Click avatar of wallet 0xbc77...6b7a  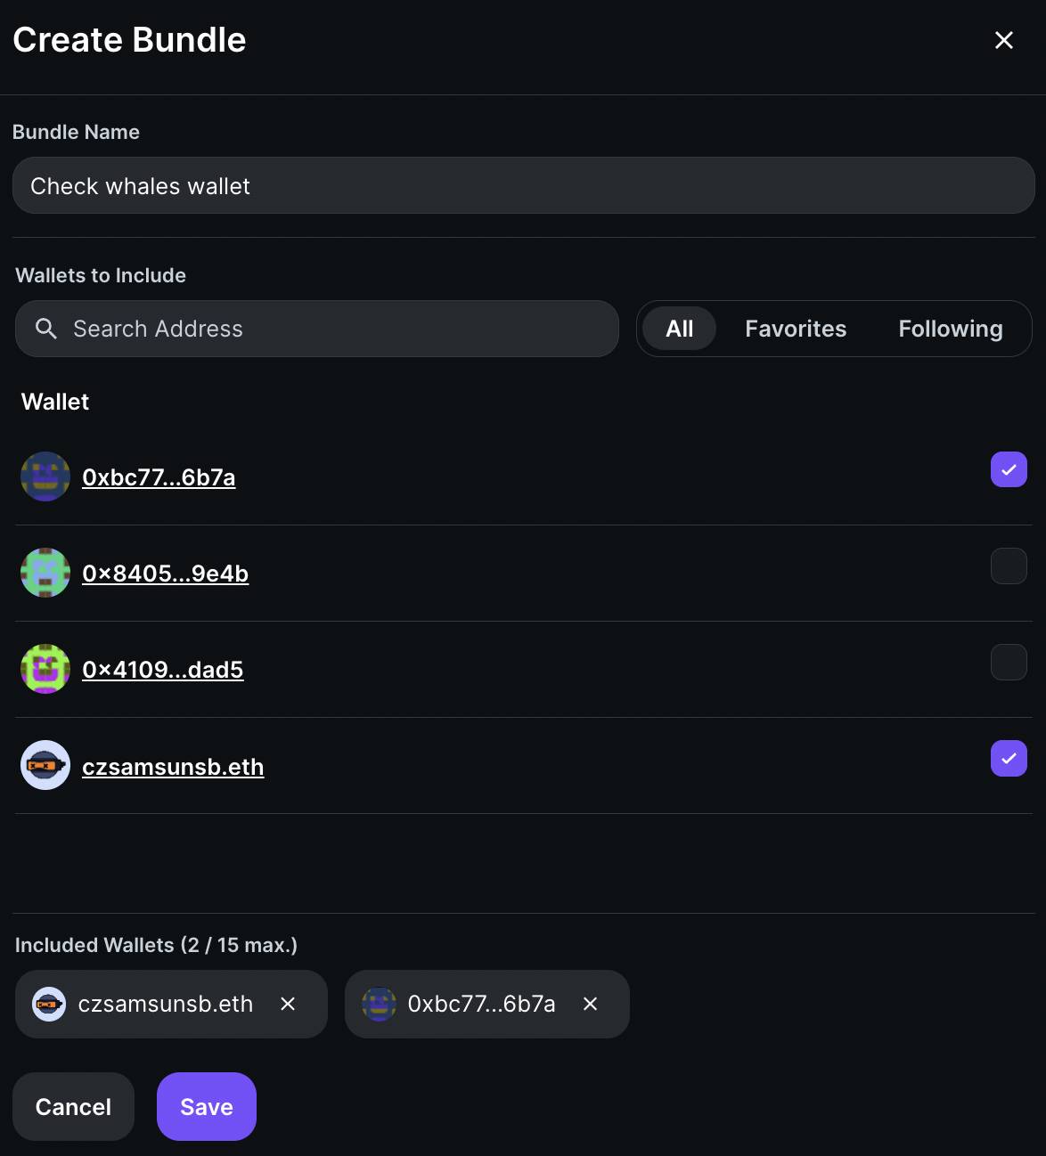(x=45, y=476)
